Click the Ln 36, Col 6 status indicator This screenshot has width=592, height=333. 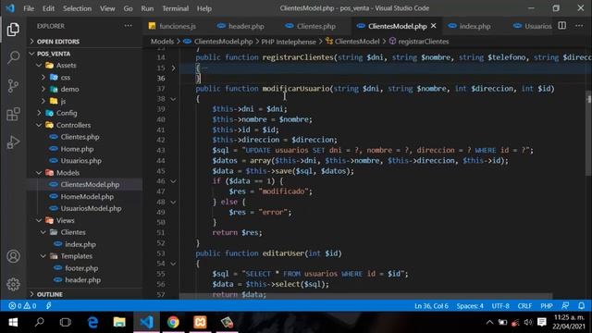pos(431,306)
